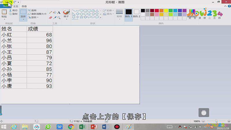Click the 编辑颜色 (Edit colors) rainbow icon
This screenshot has height=130, width=231.
coord(192,12)
